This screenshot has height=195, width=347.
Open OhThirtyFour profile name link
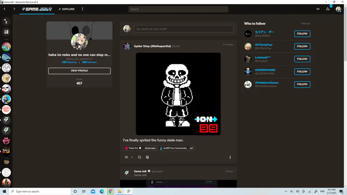pyautogui.click(x=264, y=45)
